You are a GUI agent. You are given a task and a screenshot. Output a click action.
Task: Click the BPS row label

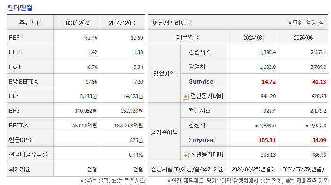point(14,110)
